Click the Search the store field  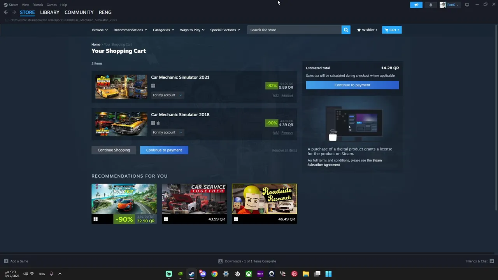tap(294, 30)
